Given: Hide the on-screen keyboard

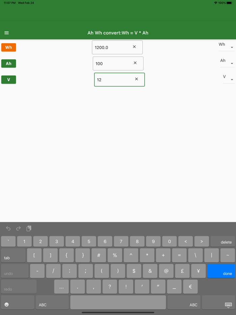Looking at the screenshot, I should point(228,305).
